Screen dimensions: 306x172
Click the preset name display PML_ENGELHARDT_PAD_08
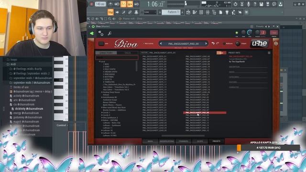[x=183, y=44]
